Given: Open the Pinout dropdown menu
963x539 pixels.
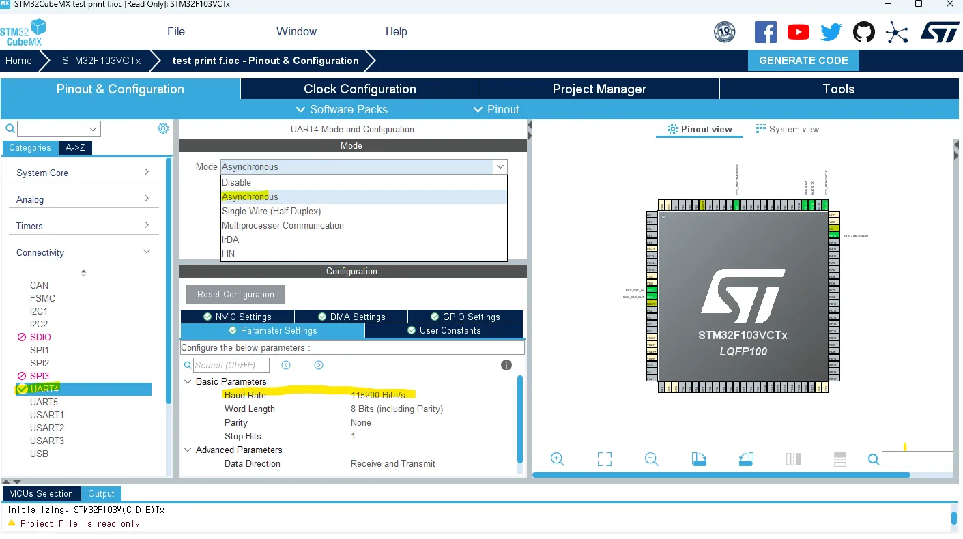Looking at the screenshot, I should pos(496,109).
